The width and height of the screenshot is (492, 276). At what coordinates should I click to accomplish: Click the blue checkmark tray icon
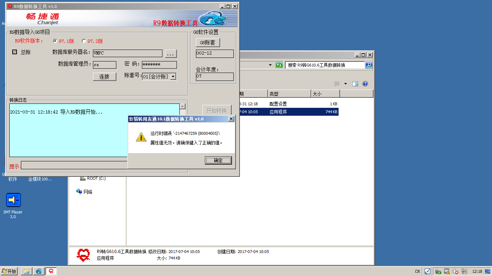428,271
